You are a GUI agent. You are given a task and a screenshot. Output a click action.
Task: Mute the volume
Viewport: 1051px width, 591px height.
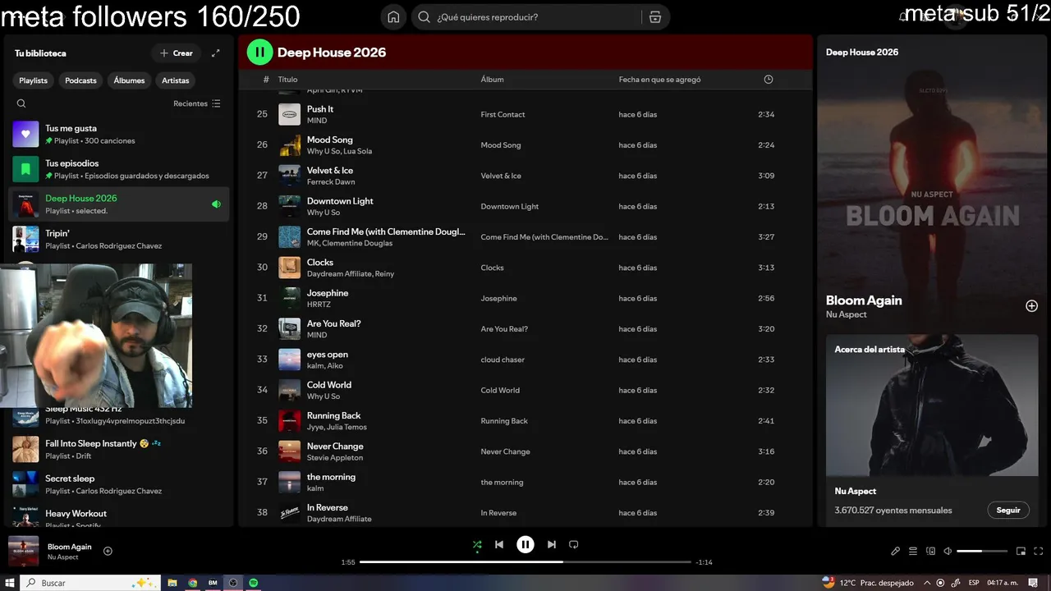pyautogui.click(x=948, y=552)
